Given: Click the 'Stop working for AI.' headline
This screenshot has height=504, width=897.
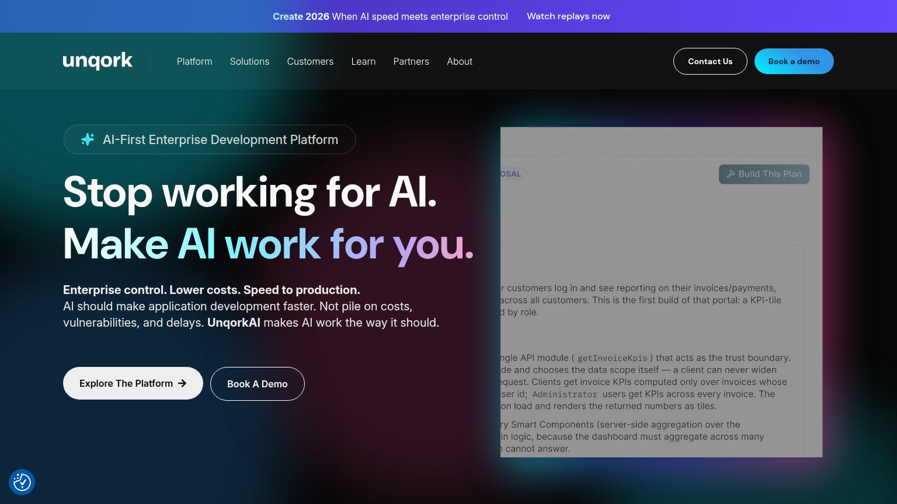Looking at the screenshot, I should pyautogui.click(x=250, y=192).
